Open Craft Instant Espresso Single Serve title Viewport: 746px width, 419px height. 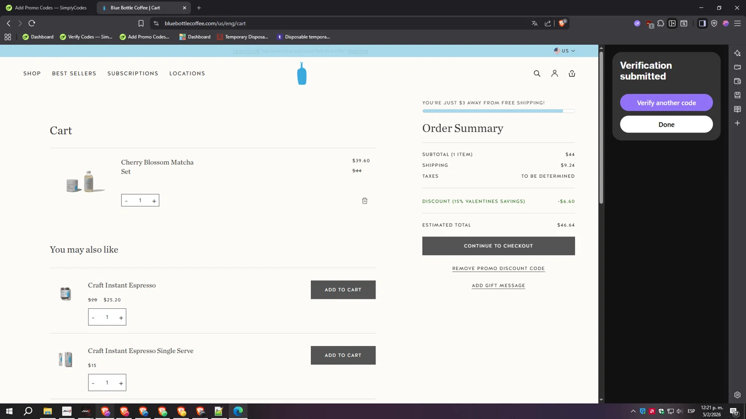(x=141, y=350)
